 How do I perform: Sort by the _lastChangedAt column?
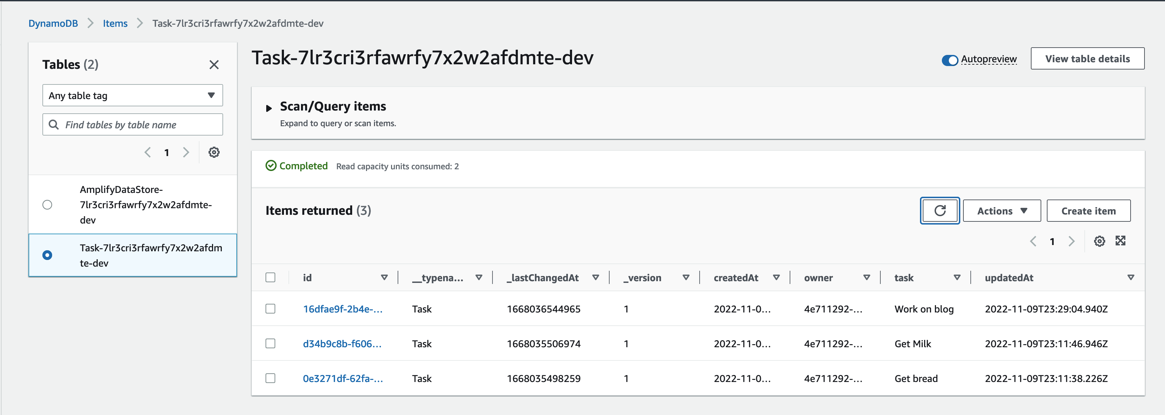[x=596, y=278]
